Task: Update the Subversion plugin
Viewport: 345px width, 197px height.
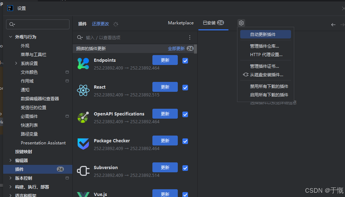Action: coord(165,167)
